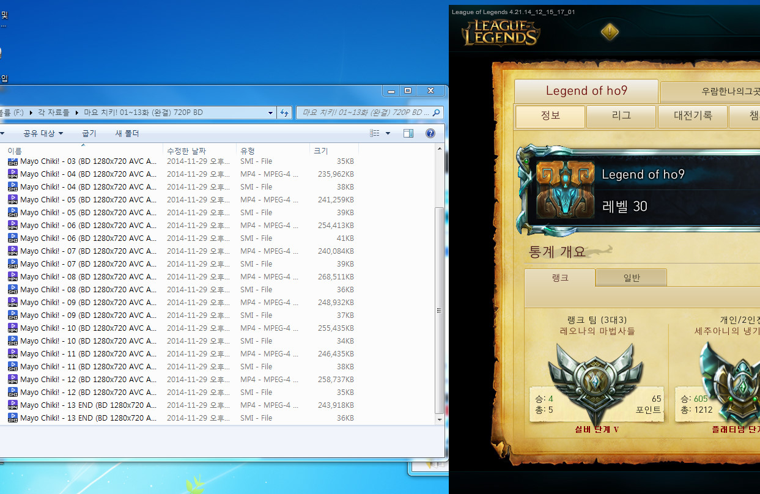Open the 대전기록 tab
This screenshot has width=760, height=494.
click(693, 116)
